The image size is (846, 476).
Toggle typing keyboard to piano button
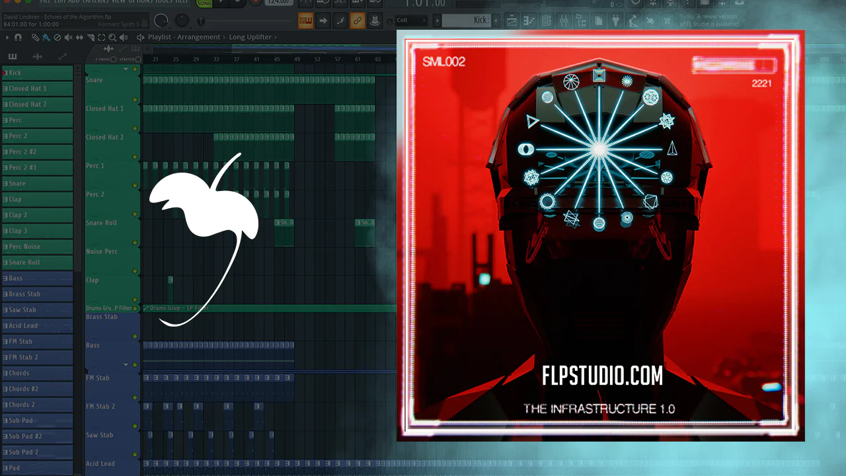pyautogui.click(x=305, y=20)
